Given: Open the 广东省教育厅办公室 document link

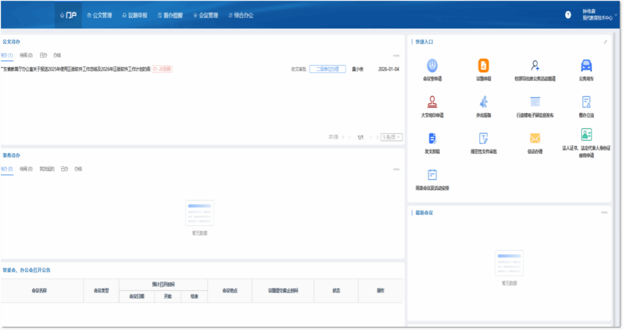Looking at the screenshot, I should coord(77,69).
